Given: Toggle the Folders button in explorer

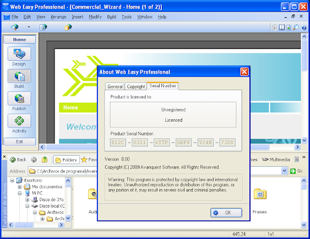Looking at the screenshot, I should click(66, 159).
